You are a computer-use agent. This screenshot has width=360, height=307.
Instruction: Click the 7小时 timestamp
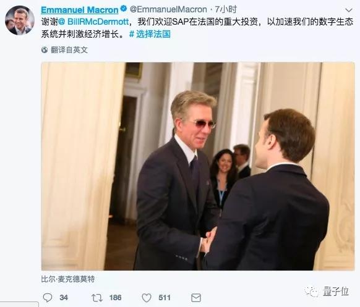tap(226, 9)
